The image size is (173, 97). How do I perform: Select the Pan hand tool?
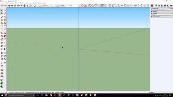pos(5,53)
